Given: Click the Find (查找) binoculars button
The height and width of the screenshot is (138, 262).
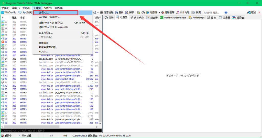Looking at the screenshot, I should [x=119, y=12].
